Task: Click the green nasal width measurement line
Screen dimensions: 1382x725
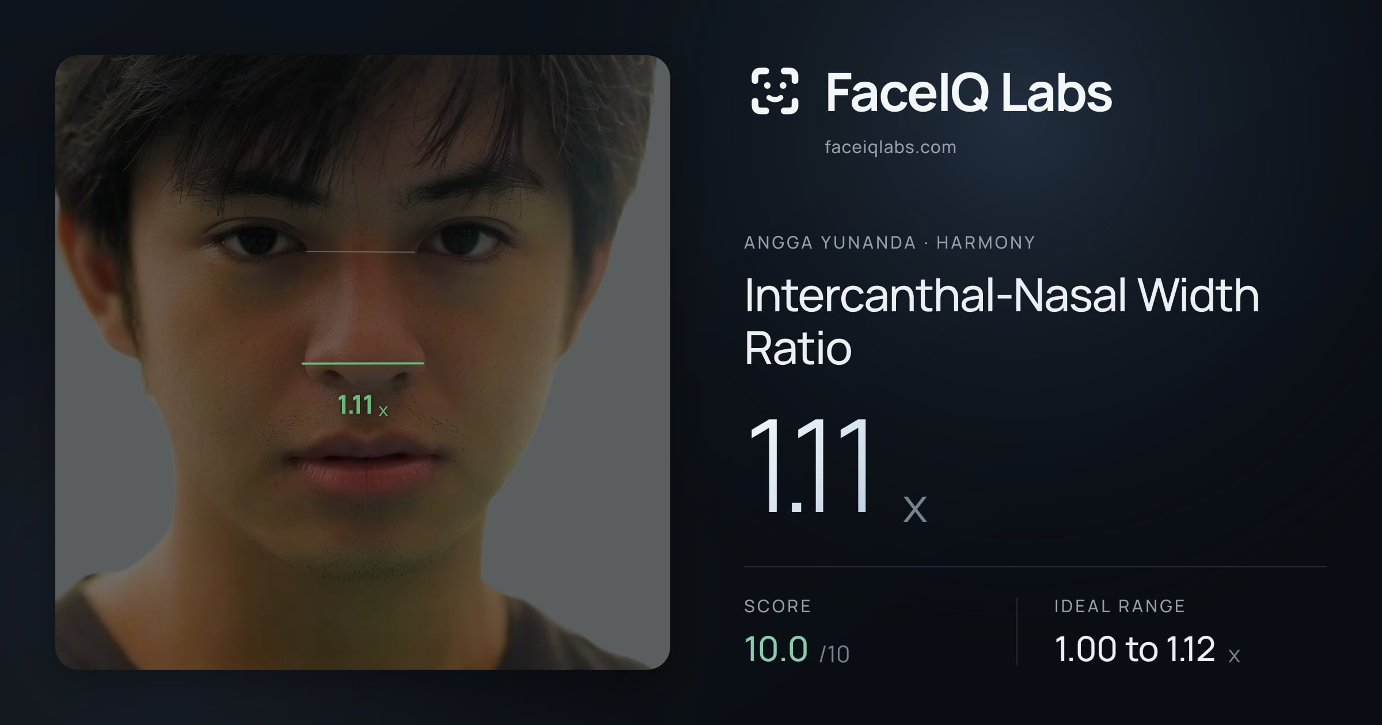Action: tap(363, 363)
